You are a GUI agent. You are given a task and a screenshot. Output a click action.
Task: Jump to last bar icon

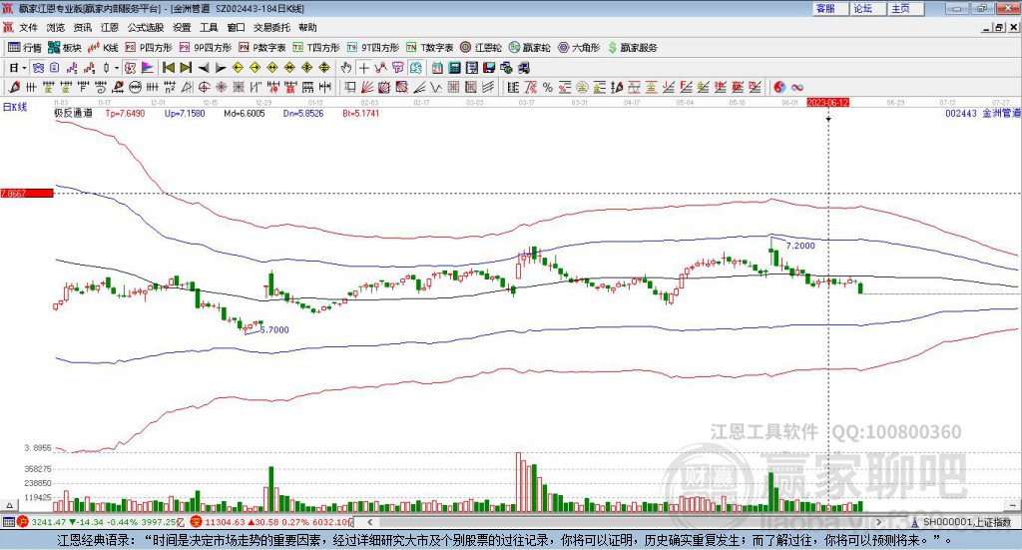(186, 68)
